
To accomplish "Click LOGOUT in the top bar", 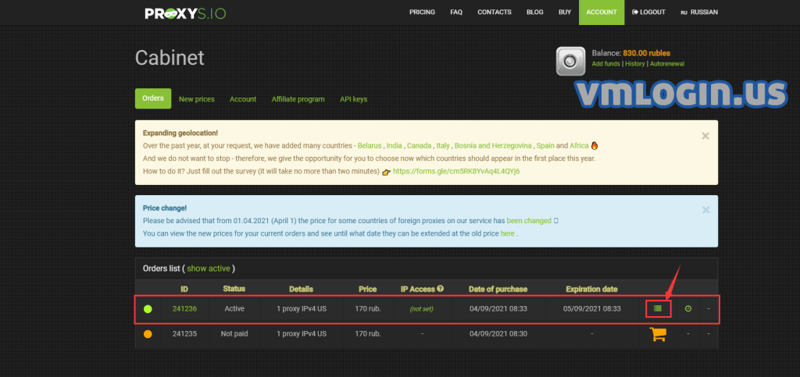I will (x=648, y=12).
